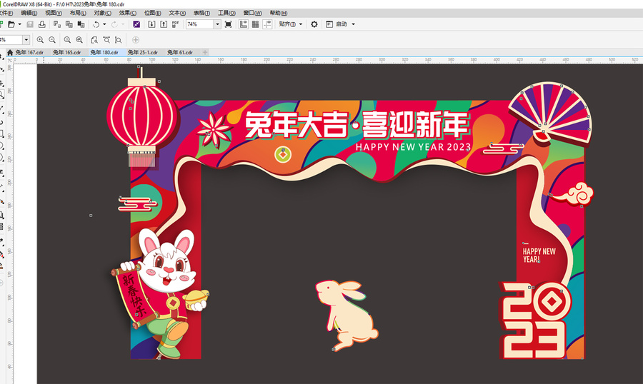The image size is (643, 384).
Task: Switch to the 兔年 167.cdr tab
Action: (x=29, y=52)
